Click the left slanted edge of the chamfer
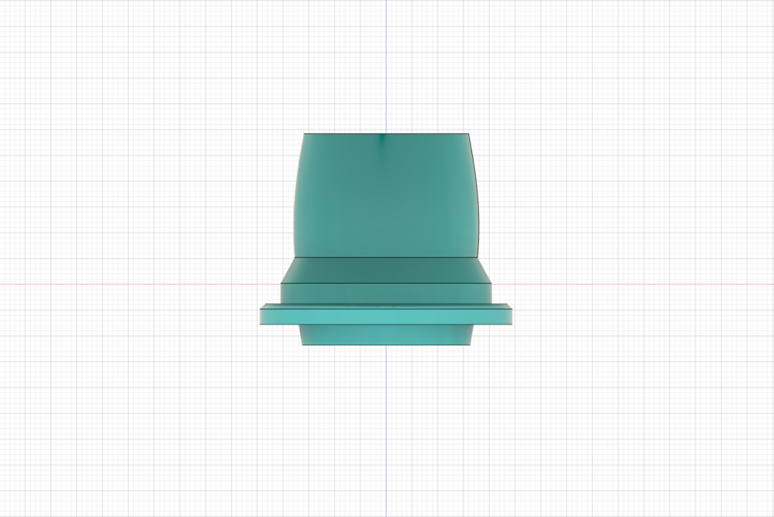774x517 pixels. (288, 270)
